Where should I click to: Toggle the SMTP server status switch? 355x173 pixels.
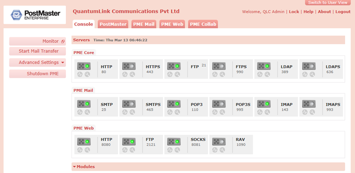pos(84,104)
